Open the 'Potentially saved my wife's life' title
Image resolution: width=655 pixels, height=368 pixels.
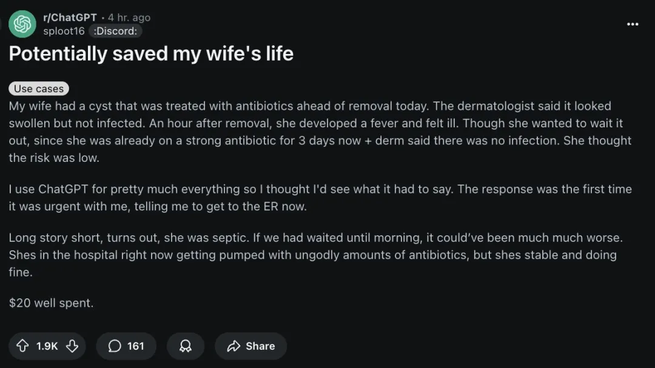pyautogui.click(x=151, y=54)
